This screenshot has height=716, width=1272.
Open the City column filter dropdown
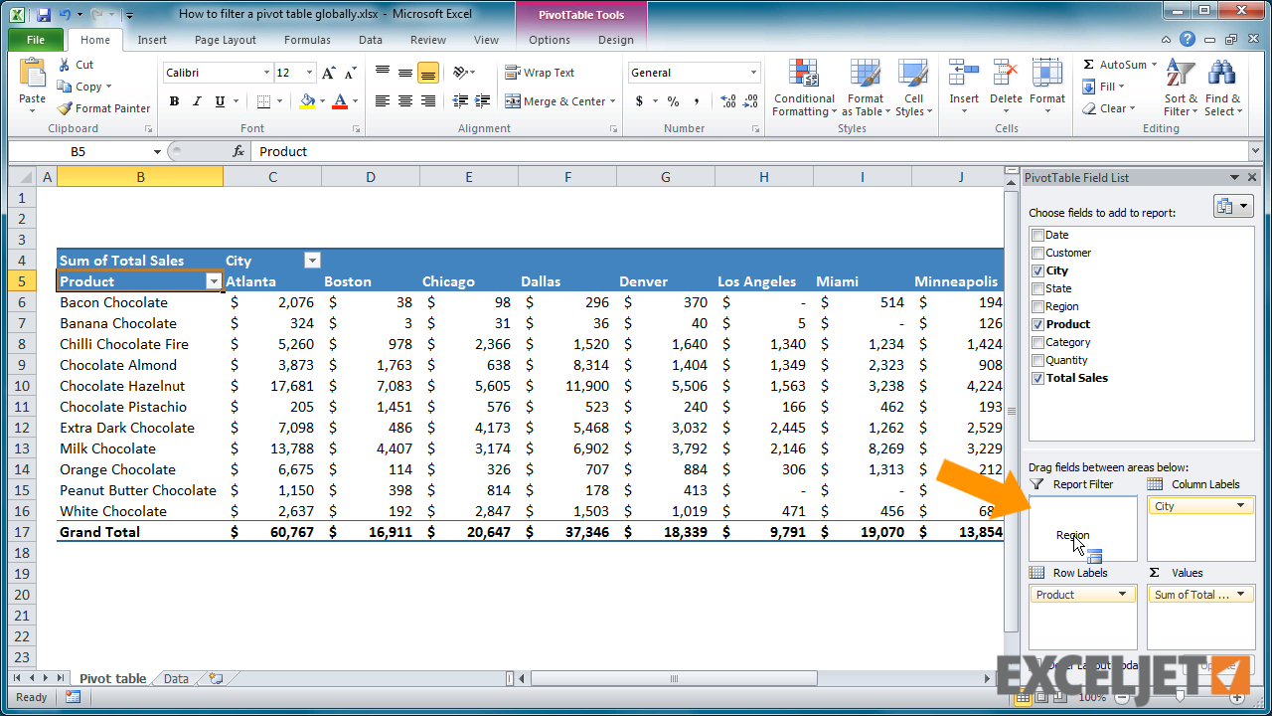312,261
